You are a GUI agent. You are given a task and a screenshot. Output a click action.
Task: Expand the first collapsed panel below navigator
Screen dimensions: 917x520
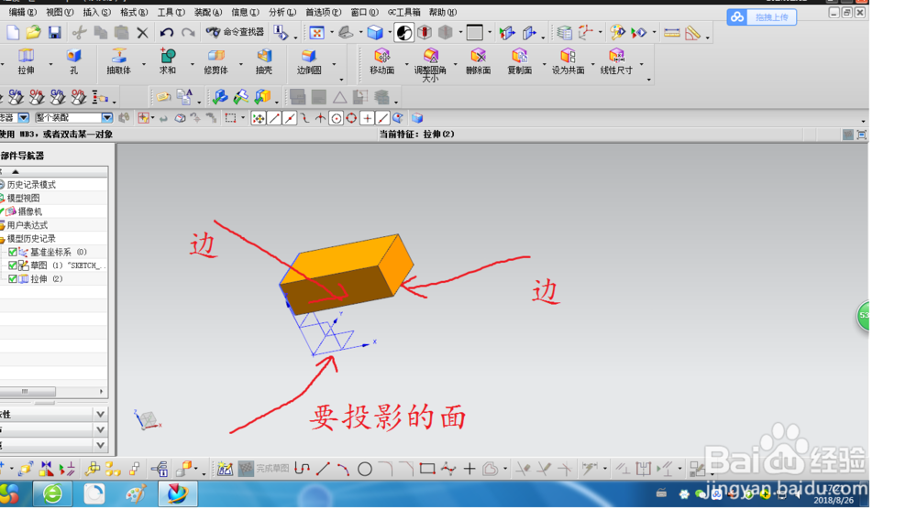[100, 415]
